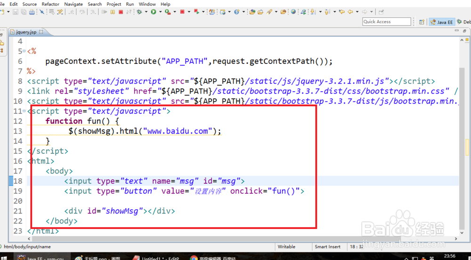471x260 pixels.
Task: Click the green Run icon
Action: [x=154, y=12]
